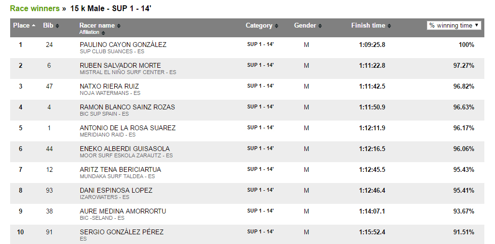This screenshot has width=495, height=244.
Task: Click the Gender column sort arrows
Action: pos(320,26)
